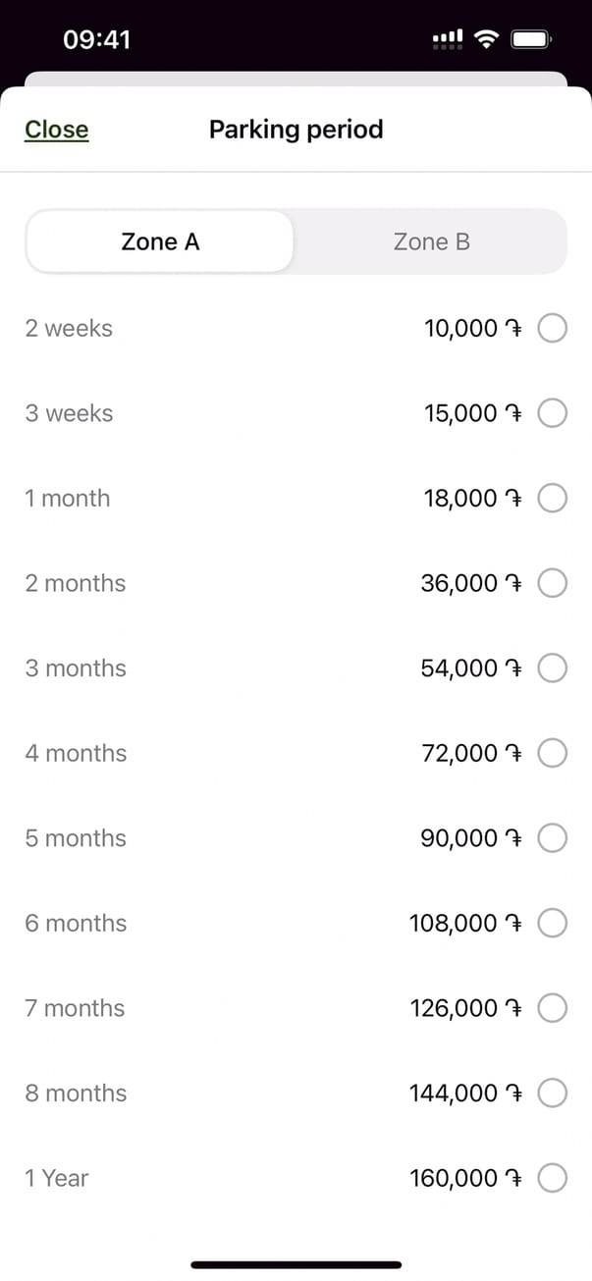Tap the Wi-Fi status icon
The height and width of the screenshot is (1281, 592).
click(x=485, y=39)
